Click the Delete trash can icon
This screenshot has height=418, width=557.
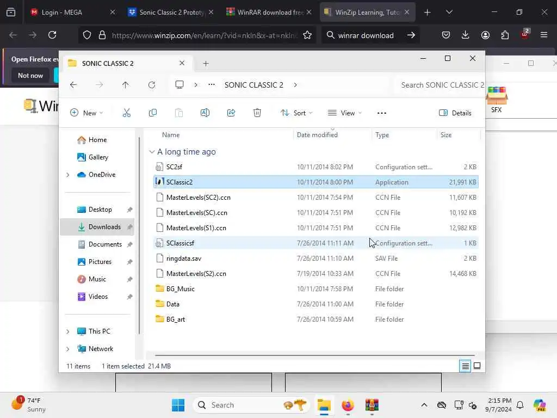click(x=257, y=113)
